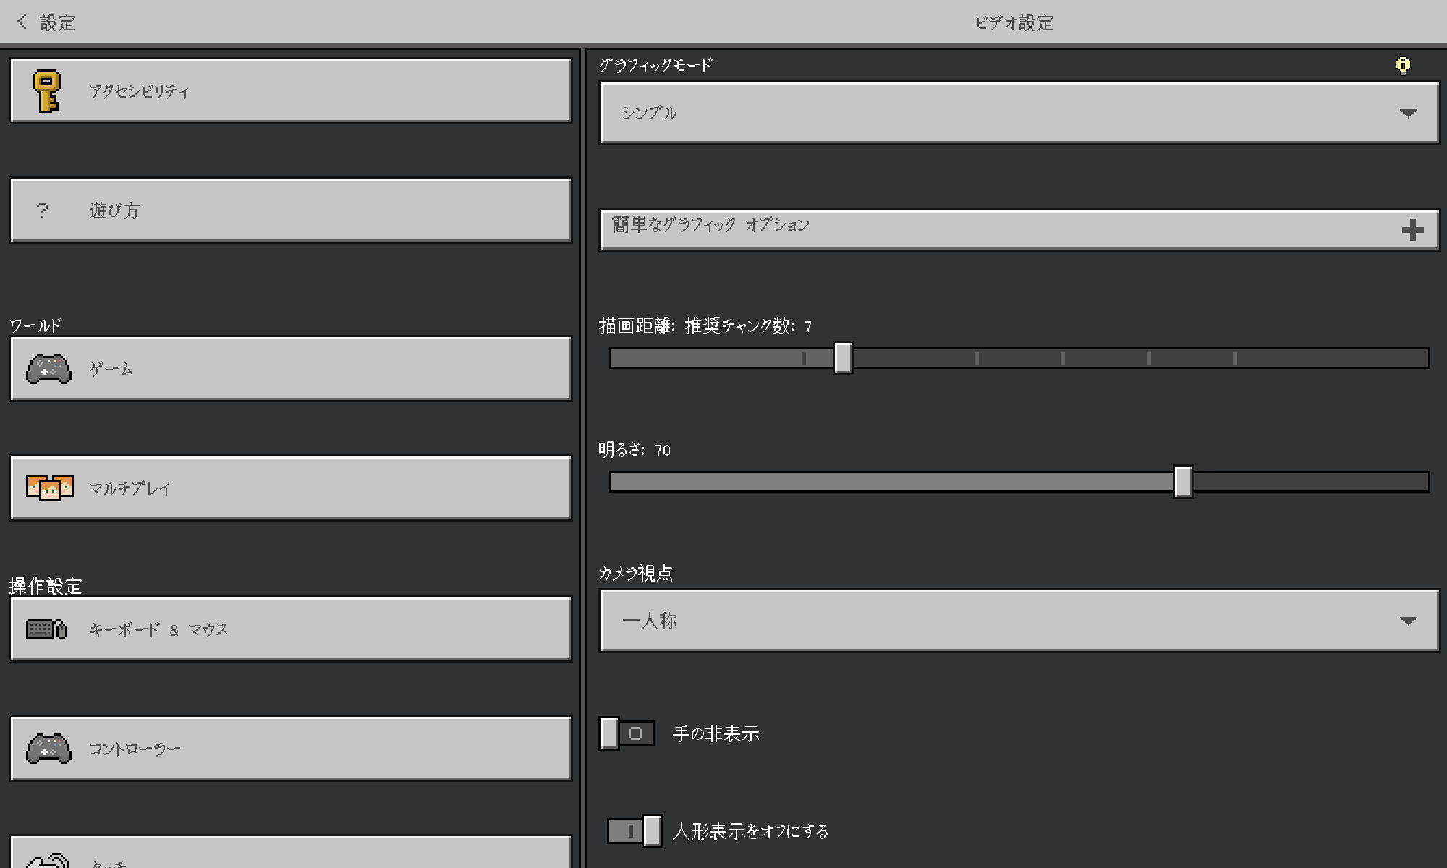The height and width of the screenshot is (868, 1447).
Task: Click the yellow info lightbulb icon
Action: tap(1403, 66)
